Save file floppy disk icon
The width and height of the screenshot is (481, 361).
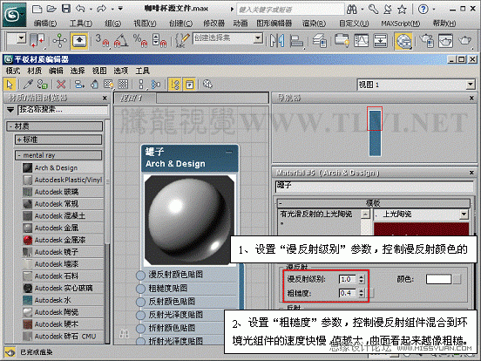(66, 9)
